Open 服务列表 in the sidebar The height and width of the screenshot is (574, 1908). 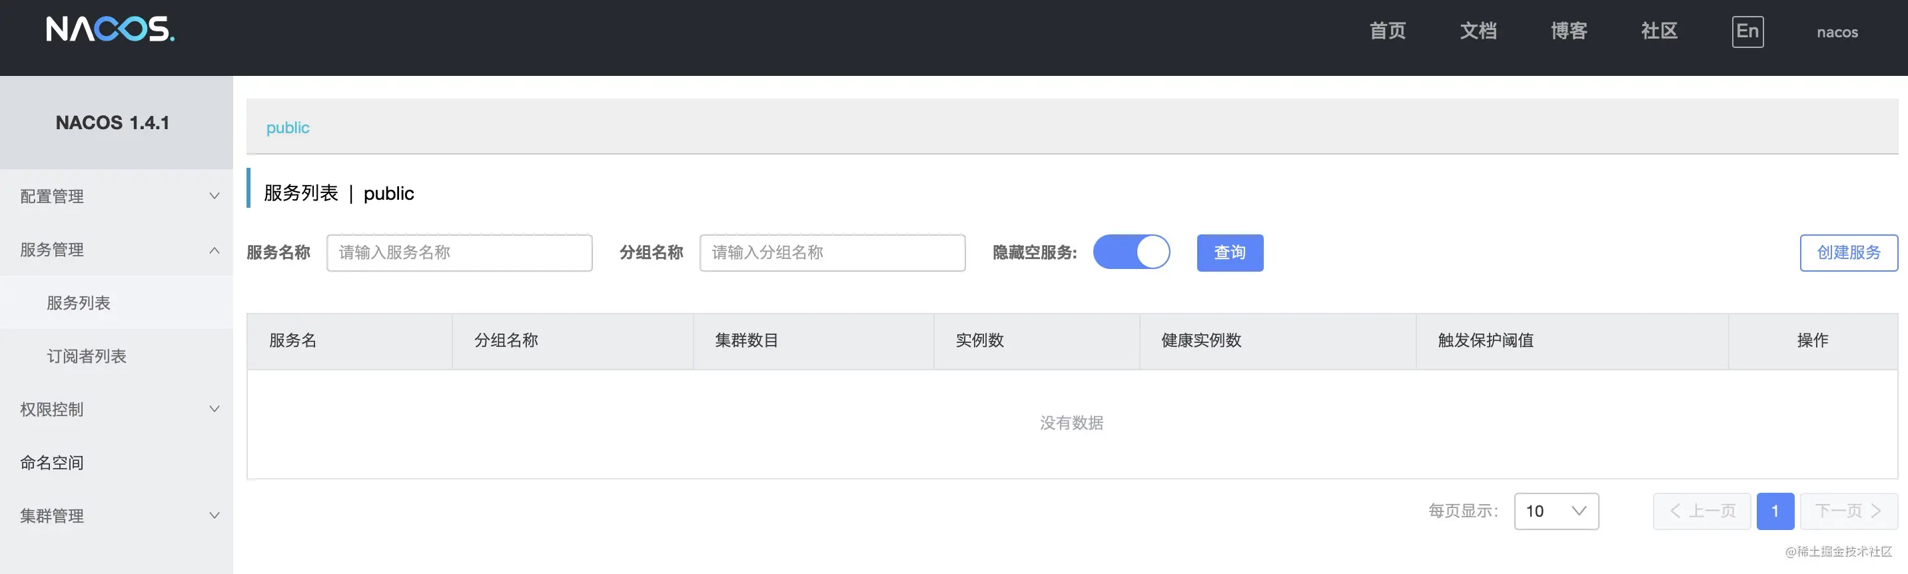point(117,303)
